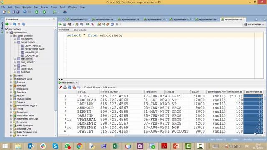Switch to the myconnection~14 tab
This screenshot has height=150, width=267.
pyautogui.click(x=103, y=20)
